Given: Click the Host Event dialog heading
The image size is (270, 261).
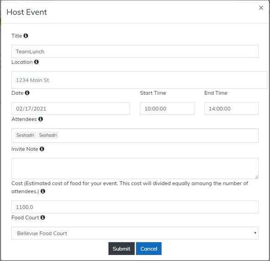Looking at the screenshot, I should 27,12.
